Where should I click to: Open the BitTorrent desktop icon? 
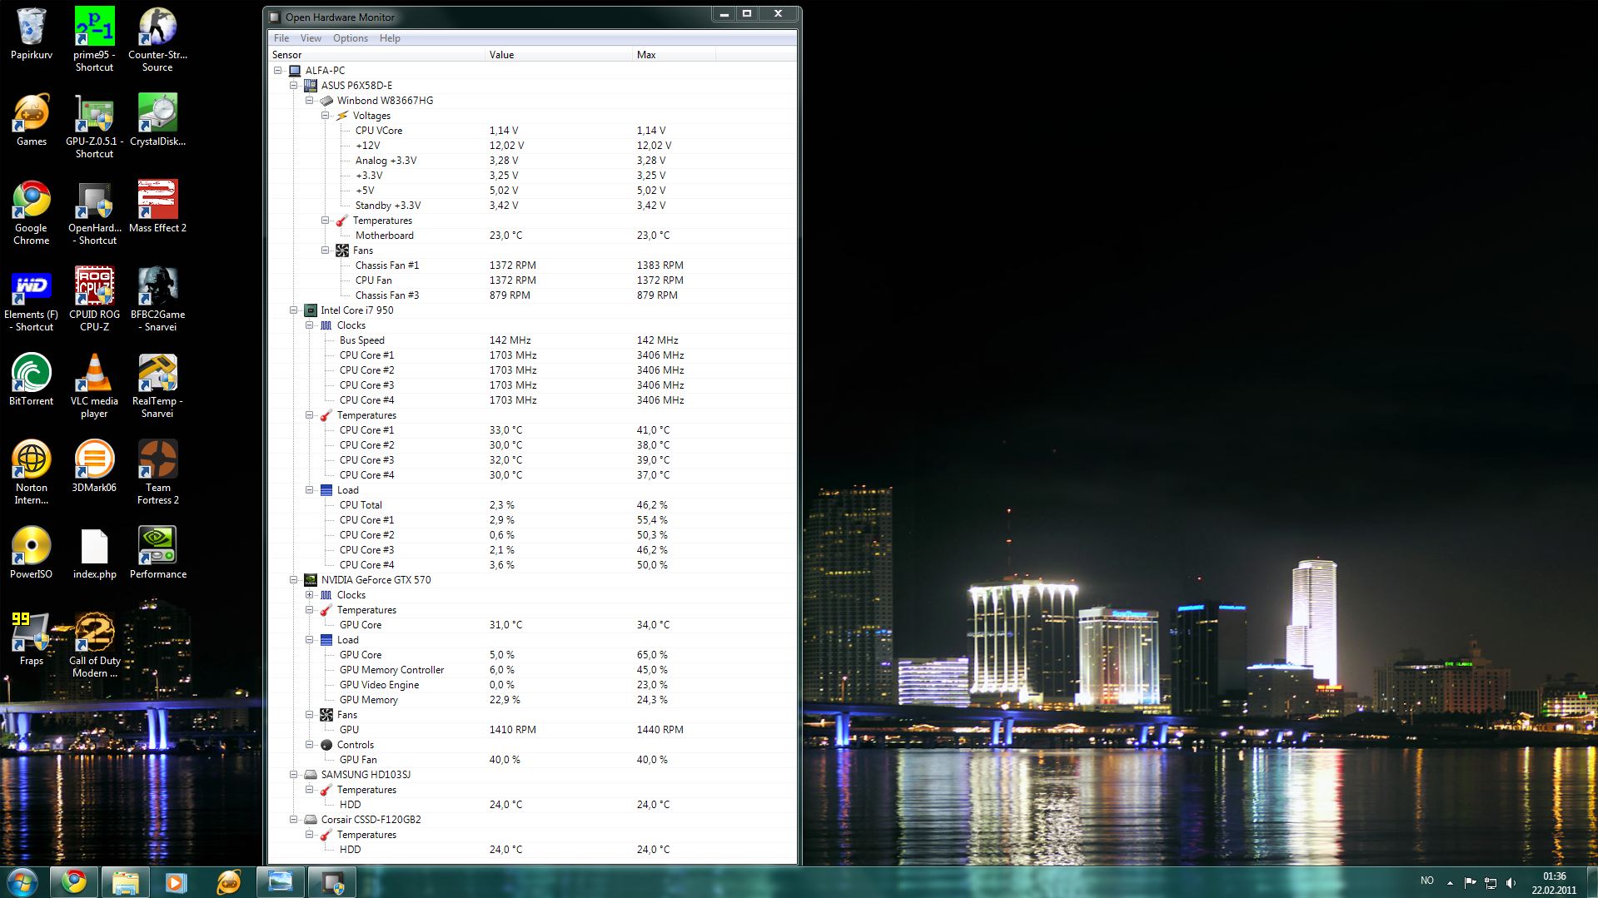tap(32, 380)
